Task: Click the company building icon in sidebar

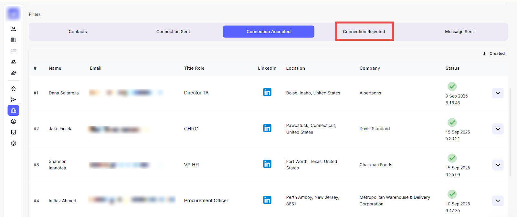Action: click(14, 40)
